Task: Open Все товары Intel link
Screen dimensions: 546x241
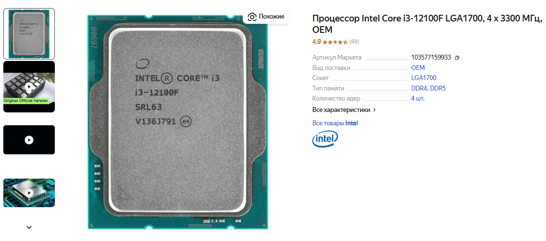Action: coord(335,123)
